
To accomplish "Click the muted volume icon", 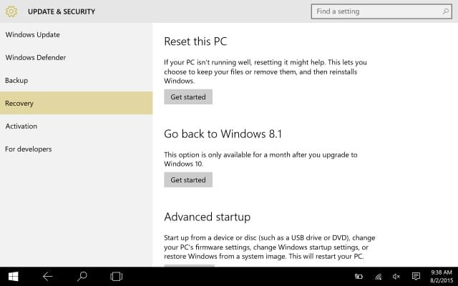I will click(x=396, y=277).
